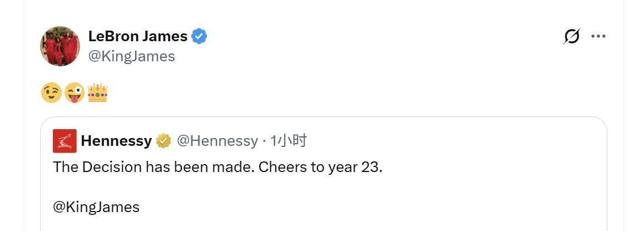Click the winking face emoji

(x=51, y=93)
